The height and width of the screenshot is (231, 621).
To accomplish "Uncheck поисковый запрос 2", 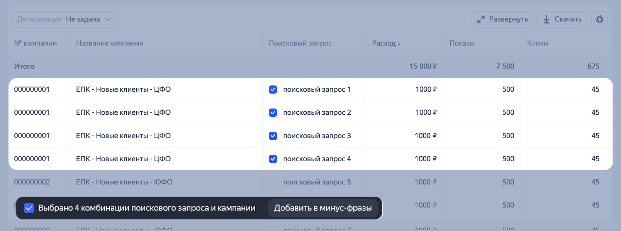I will (273, 112).
